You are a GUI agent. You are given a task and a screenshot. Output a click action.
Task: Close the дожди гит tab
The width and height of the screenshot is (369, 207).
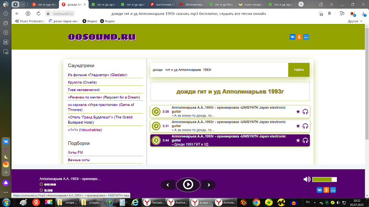85,4
